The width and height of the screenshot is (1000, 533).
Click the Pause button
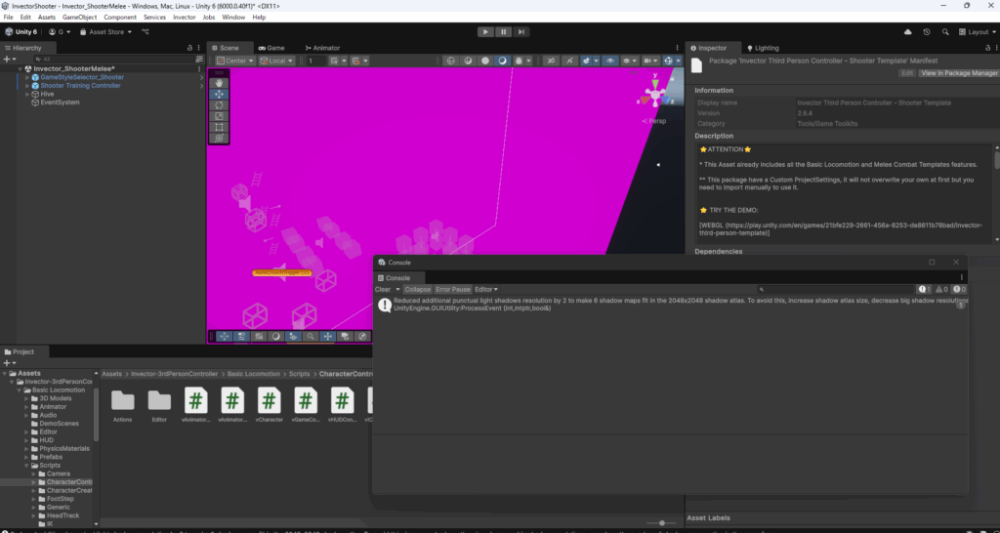click(503, 32)
